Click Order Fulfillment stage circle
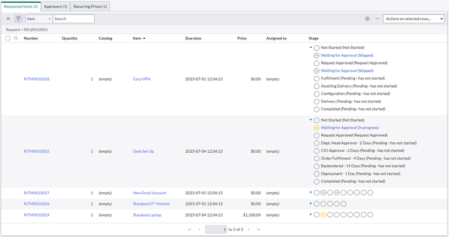The width and height of the screenshot is (449, 237). point(316,159)
